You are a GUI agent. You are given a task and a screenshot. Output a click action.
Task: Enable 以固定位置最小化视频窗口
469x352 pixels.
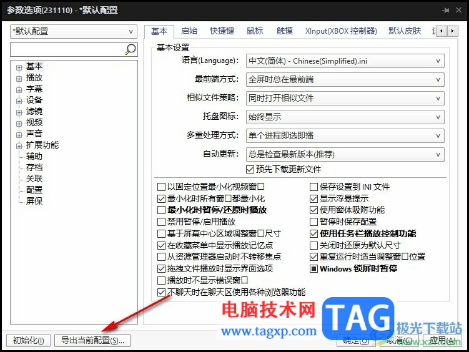(x=161, y=187)
